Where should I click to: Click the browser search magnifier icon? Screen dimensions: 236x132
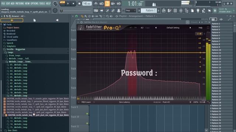click(10, 16)
